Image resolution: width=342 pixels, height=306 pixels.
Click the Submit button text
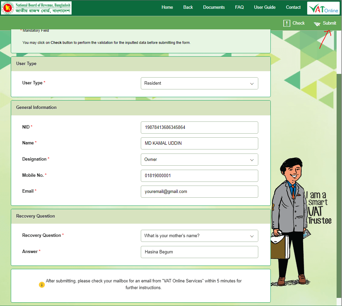(330, 23)
